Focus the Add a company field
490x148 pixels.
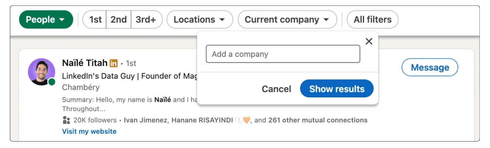pos(283,54)
